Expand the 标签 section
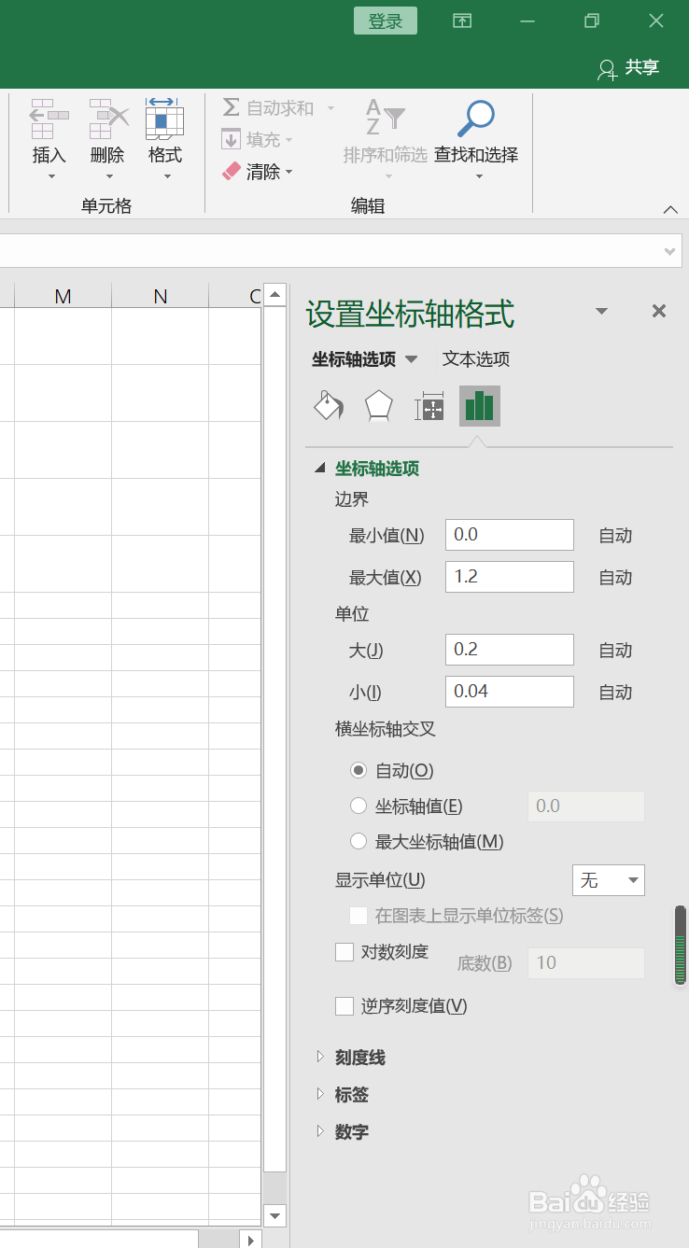 320,1094
